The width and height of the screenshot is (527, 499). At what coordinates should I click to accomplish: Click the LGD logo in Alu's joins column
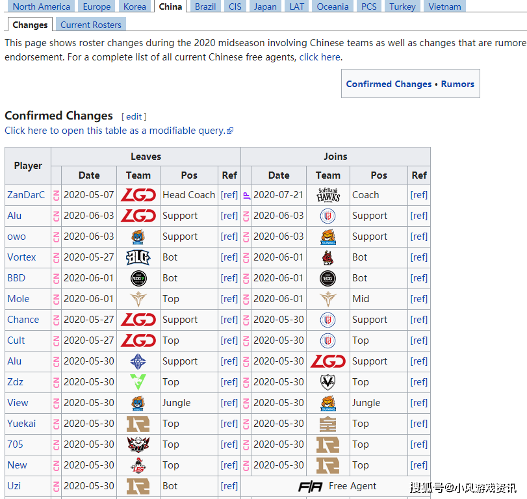[x=328, y=361]
